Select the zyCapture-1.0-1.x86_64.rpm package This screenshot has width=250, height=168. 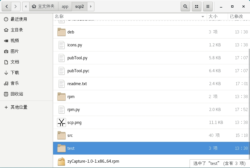151,161
